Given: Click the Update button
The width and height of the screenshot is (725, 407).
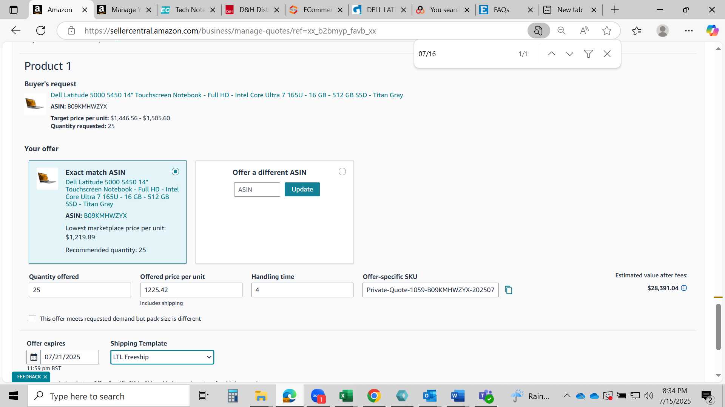Looking at the screenshot, I should tap(302, 189).
